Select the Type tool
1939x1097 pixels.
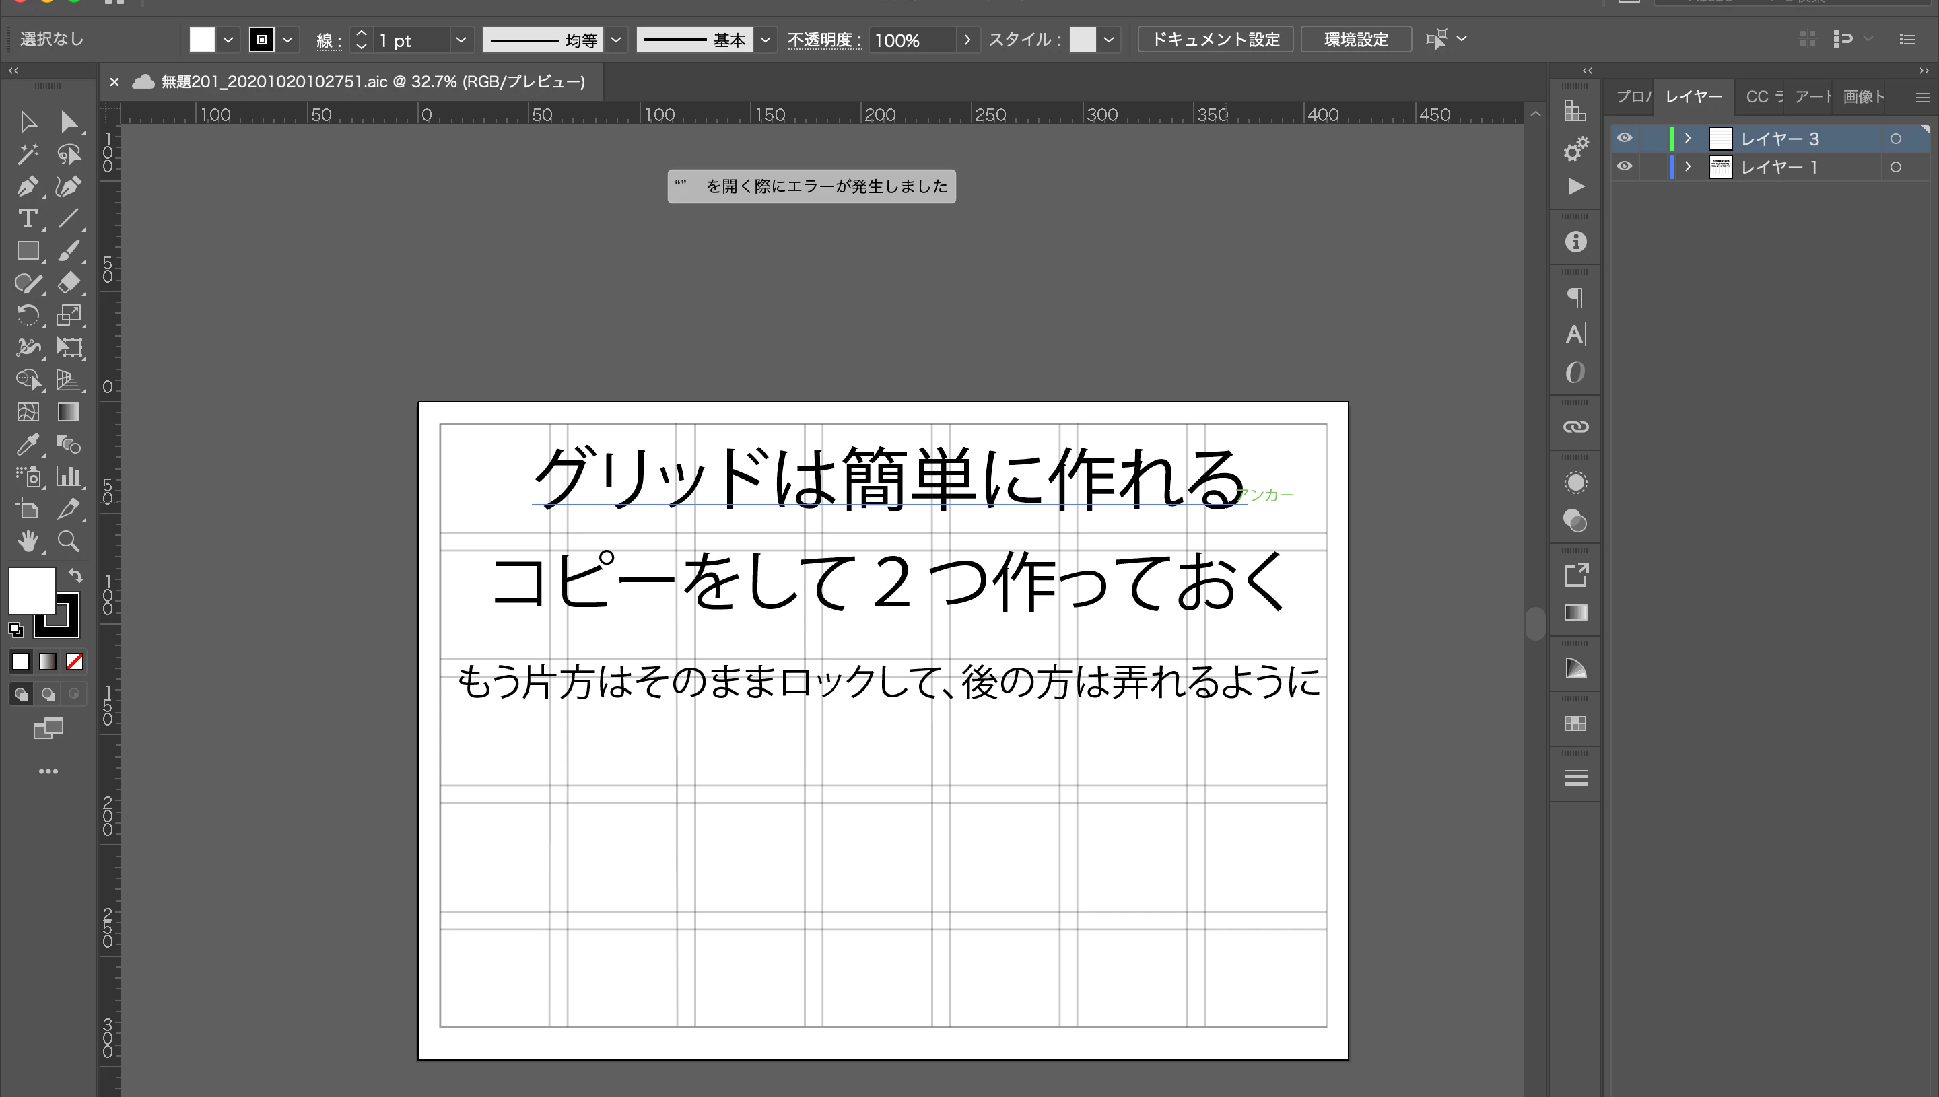(27, 219)
